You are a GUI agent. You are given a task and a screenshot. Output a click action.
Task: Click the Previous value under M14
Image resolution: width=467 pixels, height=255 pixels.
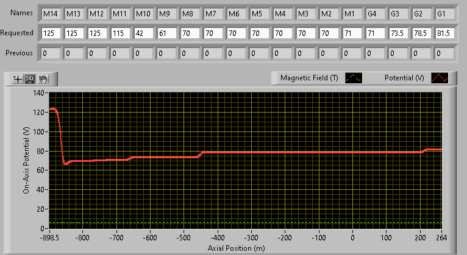click(51, 54)
